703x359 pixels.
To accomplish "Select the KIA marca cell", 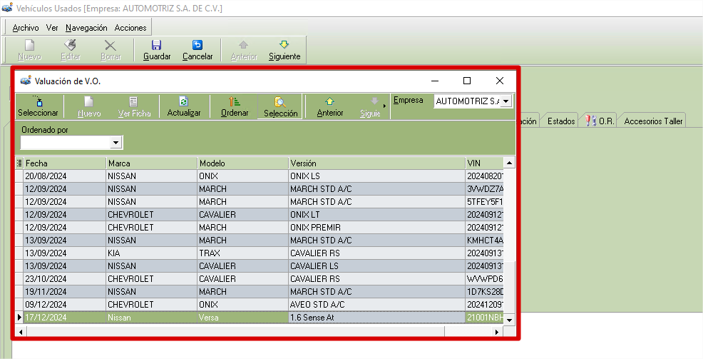I will (152, 253).
